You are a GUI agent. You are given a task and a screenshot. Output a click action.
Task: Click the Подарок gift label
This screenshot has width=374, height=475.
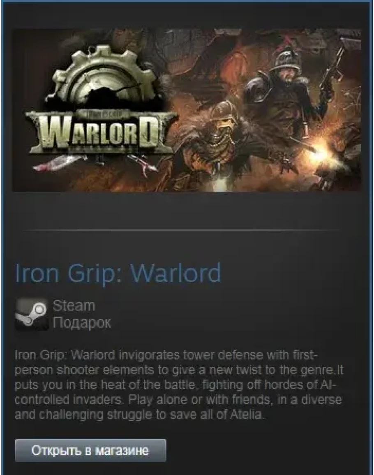82,322
